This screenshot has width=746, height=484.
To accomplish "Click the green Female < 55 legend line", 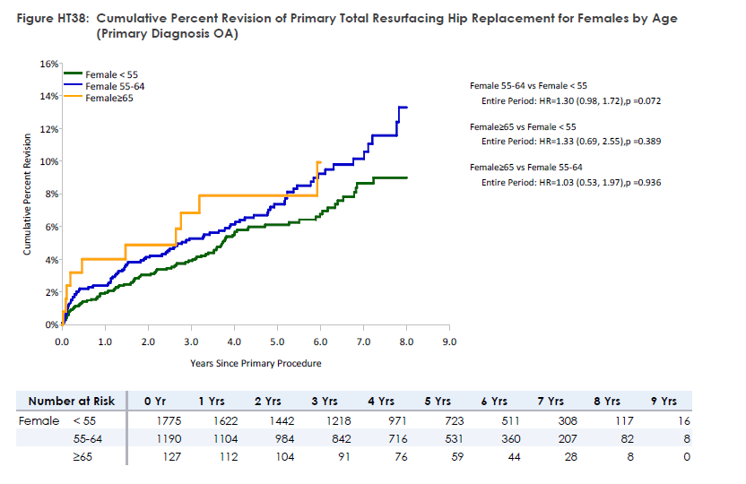I will [x=74, y=74].
